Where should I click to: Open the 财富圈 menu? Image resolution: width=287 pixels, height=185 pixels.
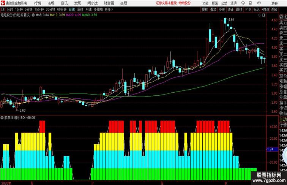(x=109, y=3)
